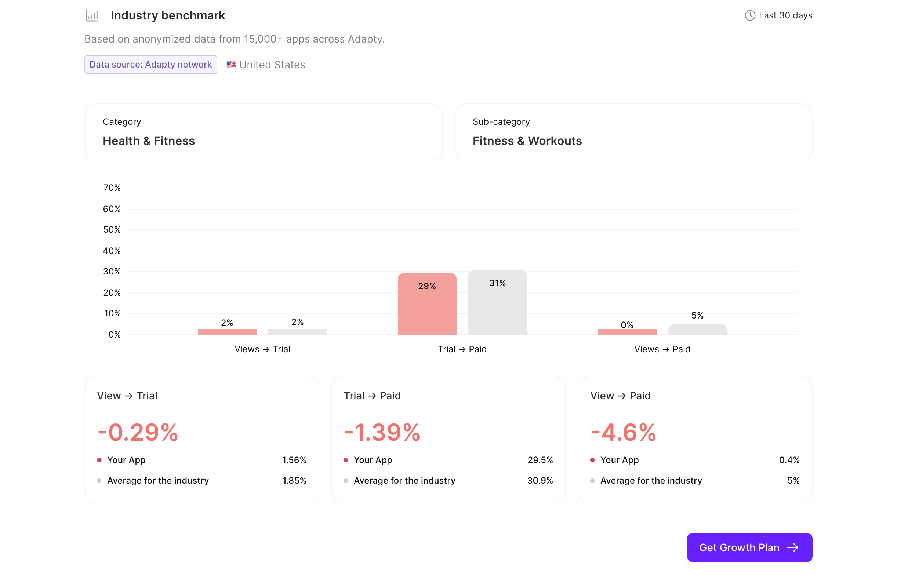Select the Trial → Paid chart group label
The image size is (897, 575).
click(x=462, y=349)
